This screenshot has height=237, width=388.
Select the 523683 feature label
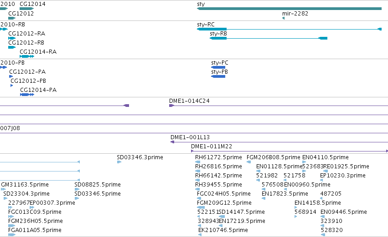tap(313, 166)
